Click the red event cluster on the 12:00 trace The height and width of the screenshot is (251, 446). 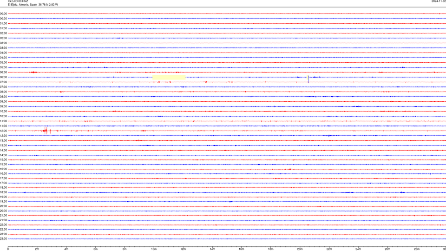(46, 131)
